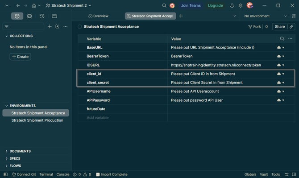The image size is (299, 178).
Task: Select the Stratech Shipment Acceptance tab
Action: [x=150, y=16]
